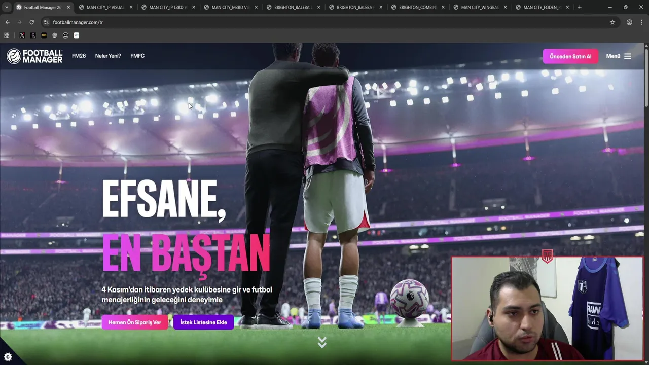Viewport: 649px width, 365px height.
Task: Click the browser forward arrow
Action: pyautogui.click(x=19, y=22)
